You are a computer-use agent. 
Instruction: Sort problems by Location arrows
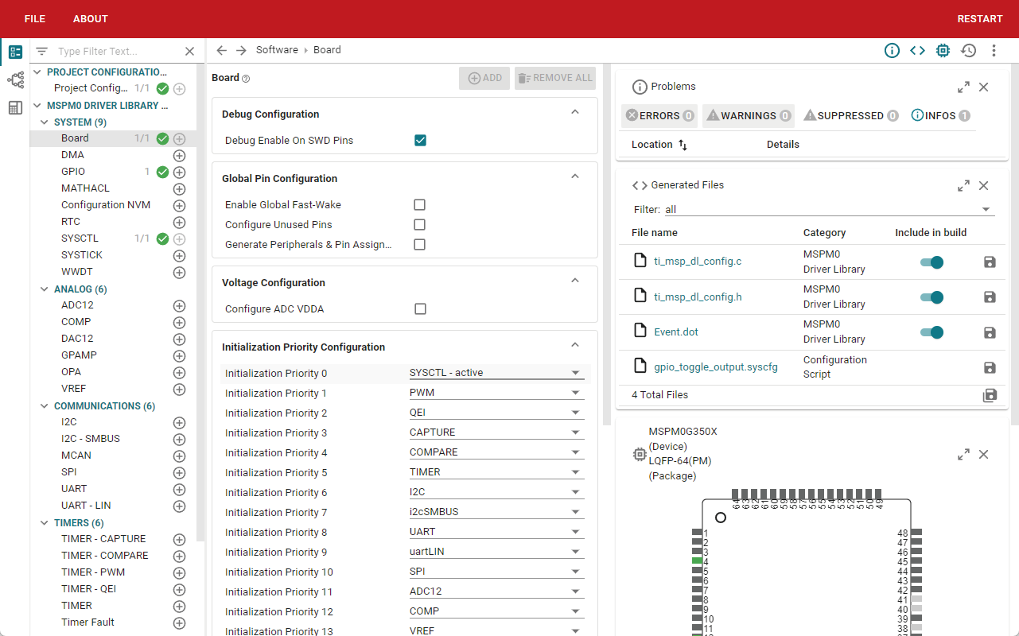coord(683,145)
